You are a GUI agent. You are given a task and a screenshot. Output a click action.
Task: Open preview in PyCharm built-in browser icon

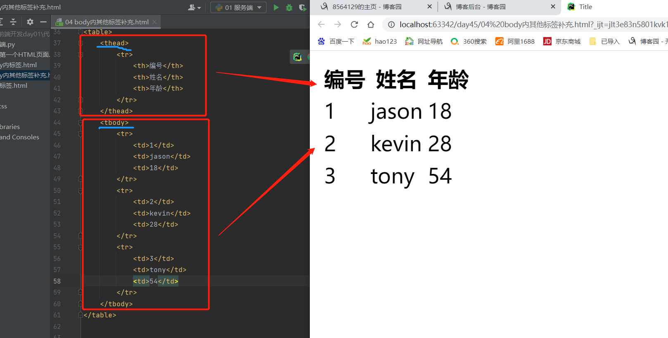(x=297, y=57)
